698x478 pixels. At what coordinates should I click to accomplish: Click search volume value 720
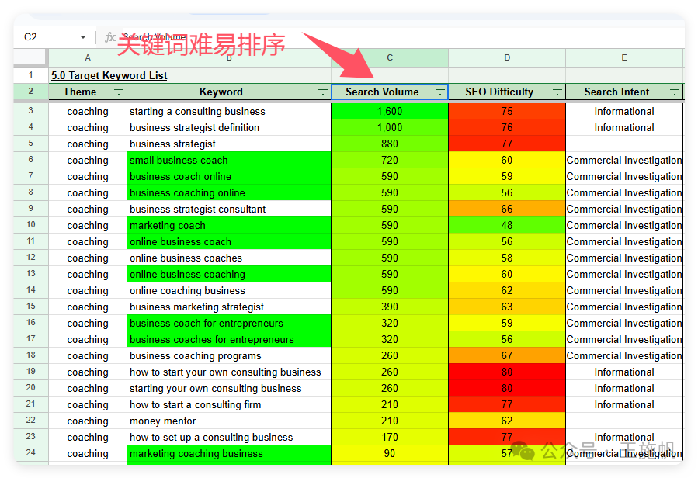point(390,160)
